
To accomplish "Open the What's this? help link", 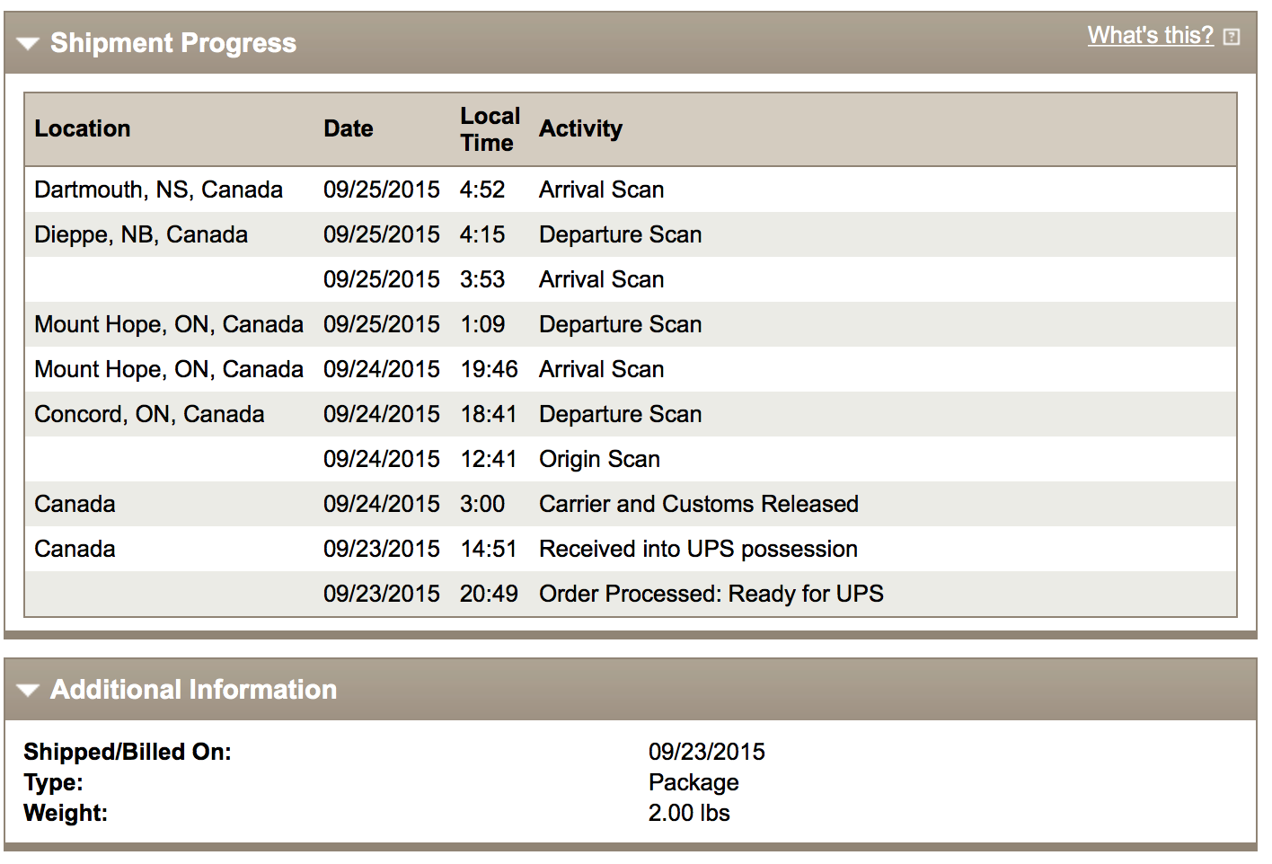I will click(x=1150, y=35).
